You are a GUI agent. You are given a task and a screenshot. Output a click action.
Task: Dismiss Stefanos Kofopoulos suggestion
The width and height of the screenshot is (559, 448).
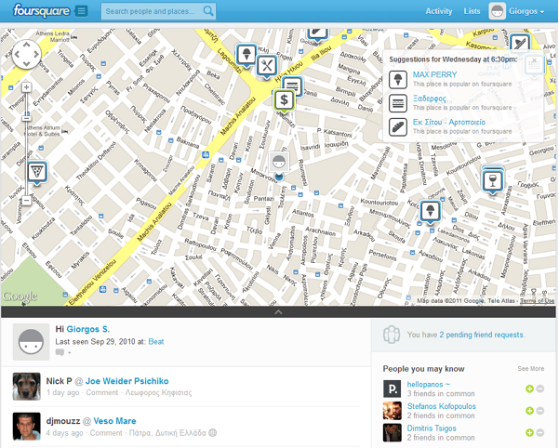[x=540, y=411]
